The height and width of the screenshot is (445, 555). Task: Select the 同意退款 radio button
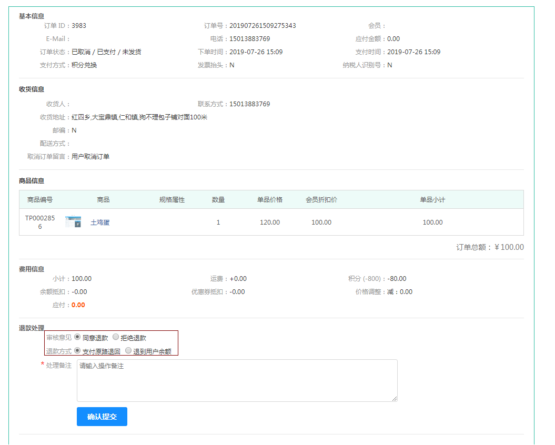pos(77,337)
